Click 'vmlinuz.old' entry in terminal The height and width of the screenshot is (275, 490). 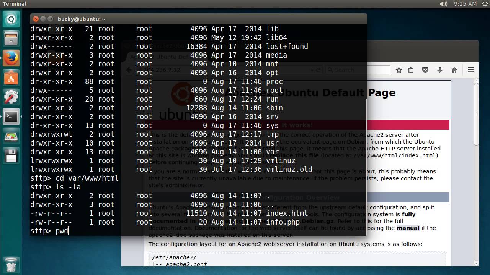pos(289,169)
